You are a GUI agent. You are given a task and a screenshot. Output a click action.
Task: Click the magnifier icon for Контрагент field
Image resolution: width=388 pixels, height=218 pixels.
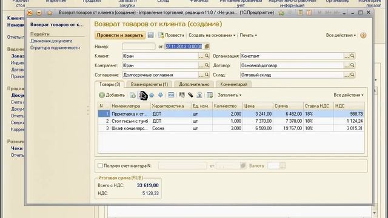[207, 65]
